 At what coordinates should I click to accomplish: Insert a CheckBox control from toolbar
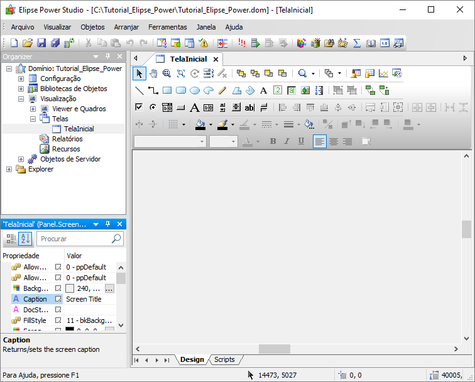coord(139,107)
